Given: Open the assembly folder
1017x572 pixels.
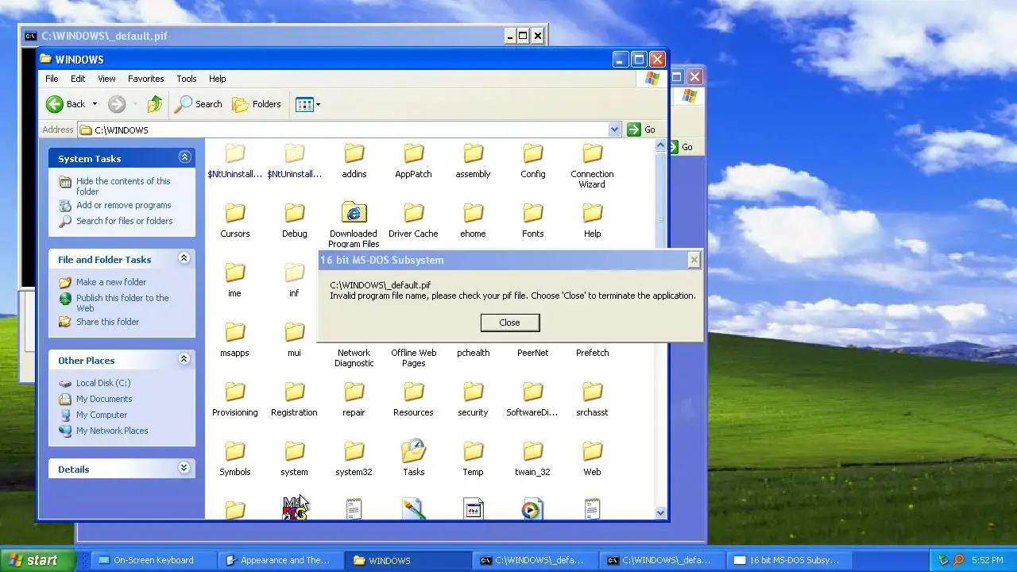Looking at the screenshot, I should [x=473, y=161].
